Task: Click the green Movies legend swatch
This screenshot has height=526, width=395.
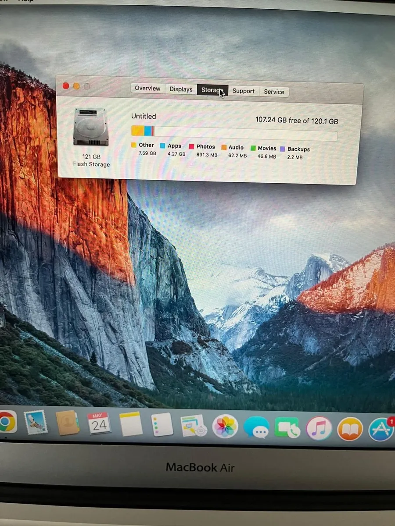Action: coord(253,148)
